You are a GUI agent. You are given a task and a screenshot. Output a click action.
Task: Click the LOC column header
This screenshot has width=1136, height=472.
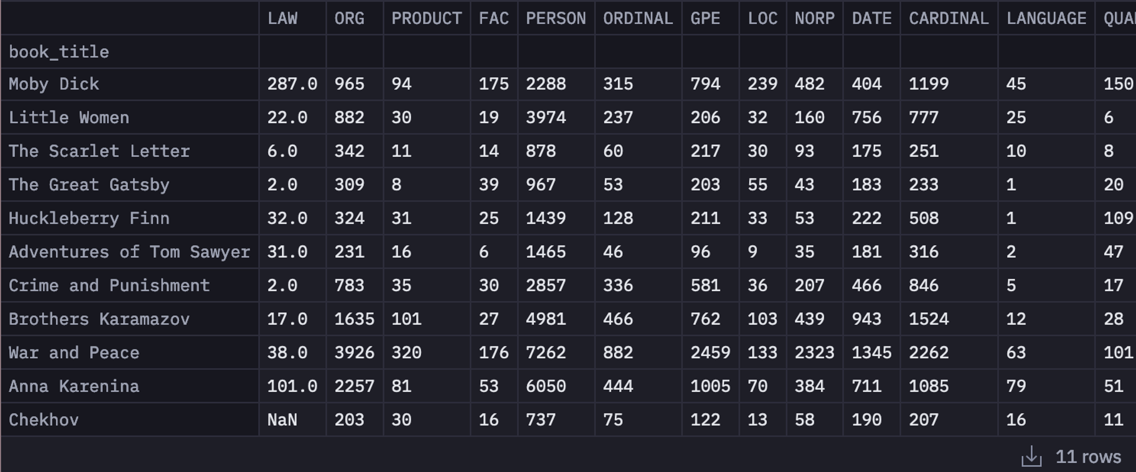762,18
